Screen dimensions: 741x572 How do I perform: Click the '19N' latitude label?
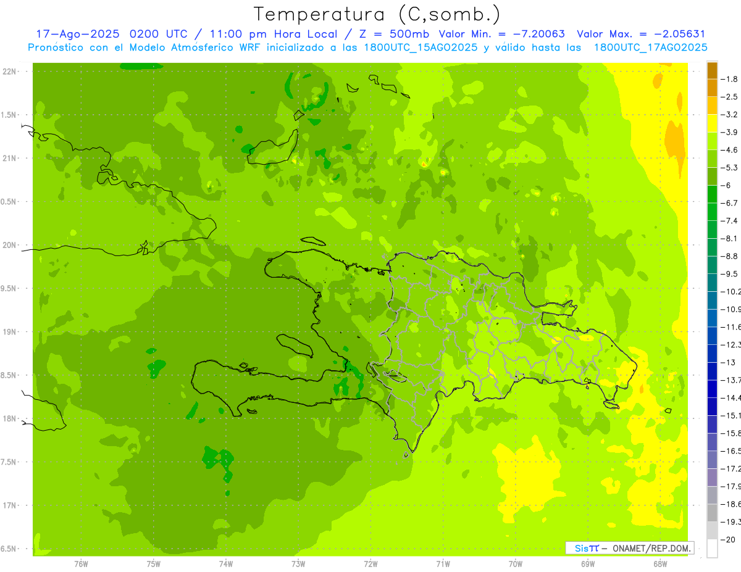pos(10,332)
